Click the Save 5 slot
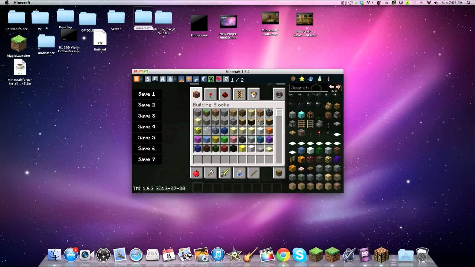The image size is (475, 267). [147, 138]
